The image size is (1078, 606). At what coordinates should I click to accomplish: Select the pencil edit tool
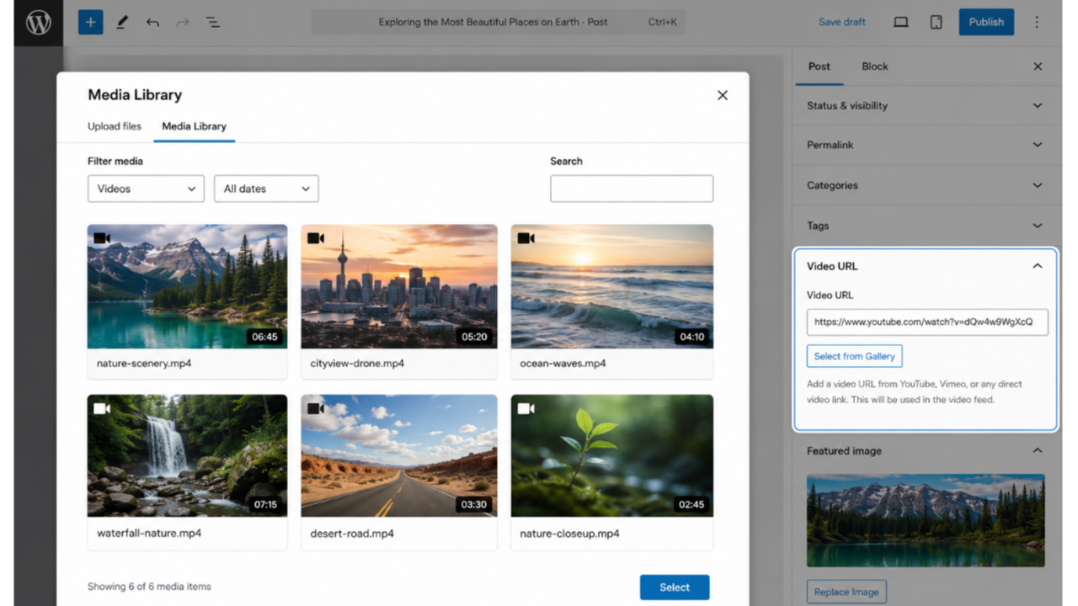122,23
